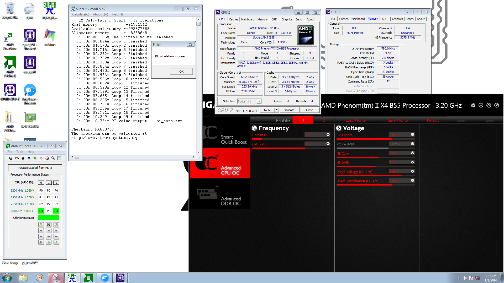Select CPU APIC ID box 0
Screen dimensions: 504x283
click(x=41, y=183)
